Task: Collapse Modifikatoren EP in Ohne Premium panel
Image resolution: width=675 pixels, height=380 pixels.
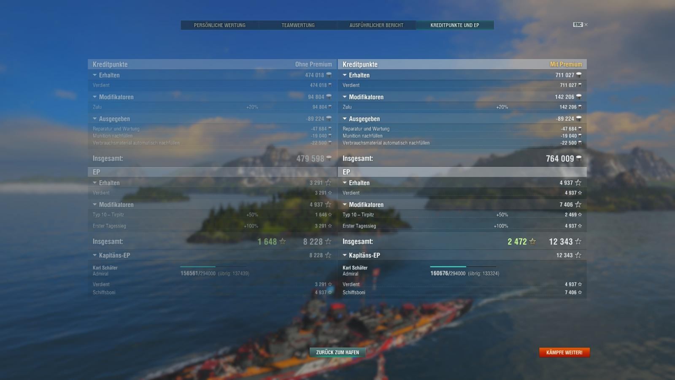Action: click(x=95, y=205)
